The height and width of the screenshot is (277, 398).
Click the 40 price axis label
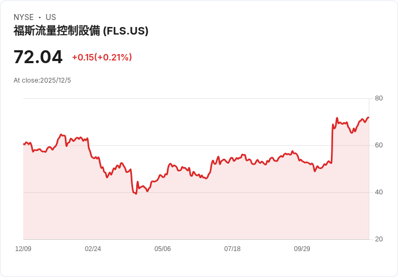[x=379, y=192]
